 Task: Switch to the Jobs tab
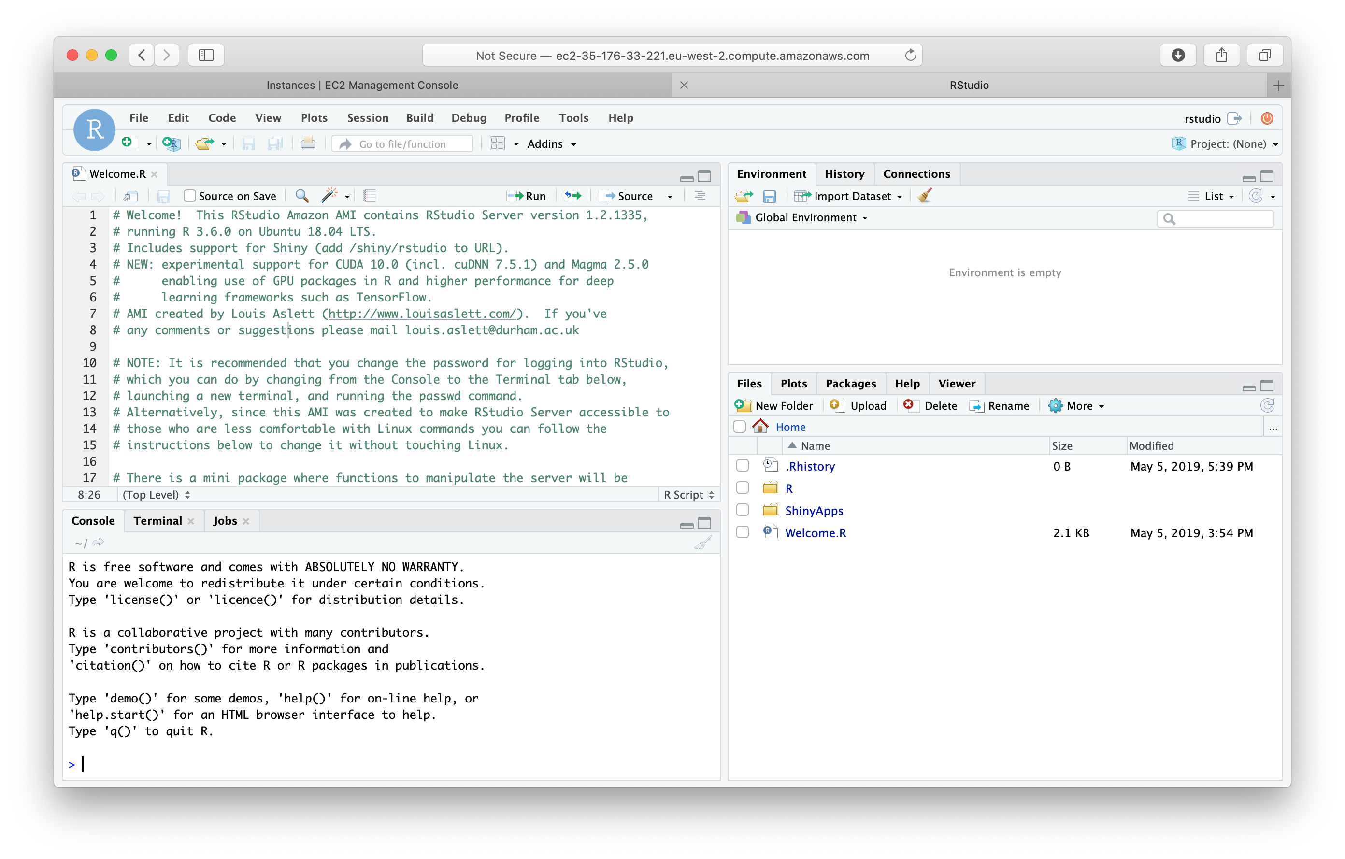tap(225, 520)
